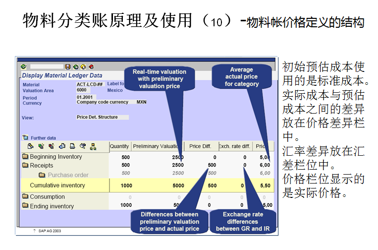
Task: Click the Material field label
Action: click(31, 85)
